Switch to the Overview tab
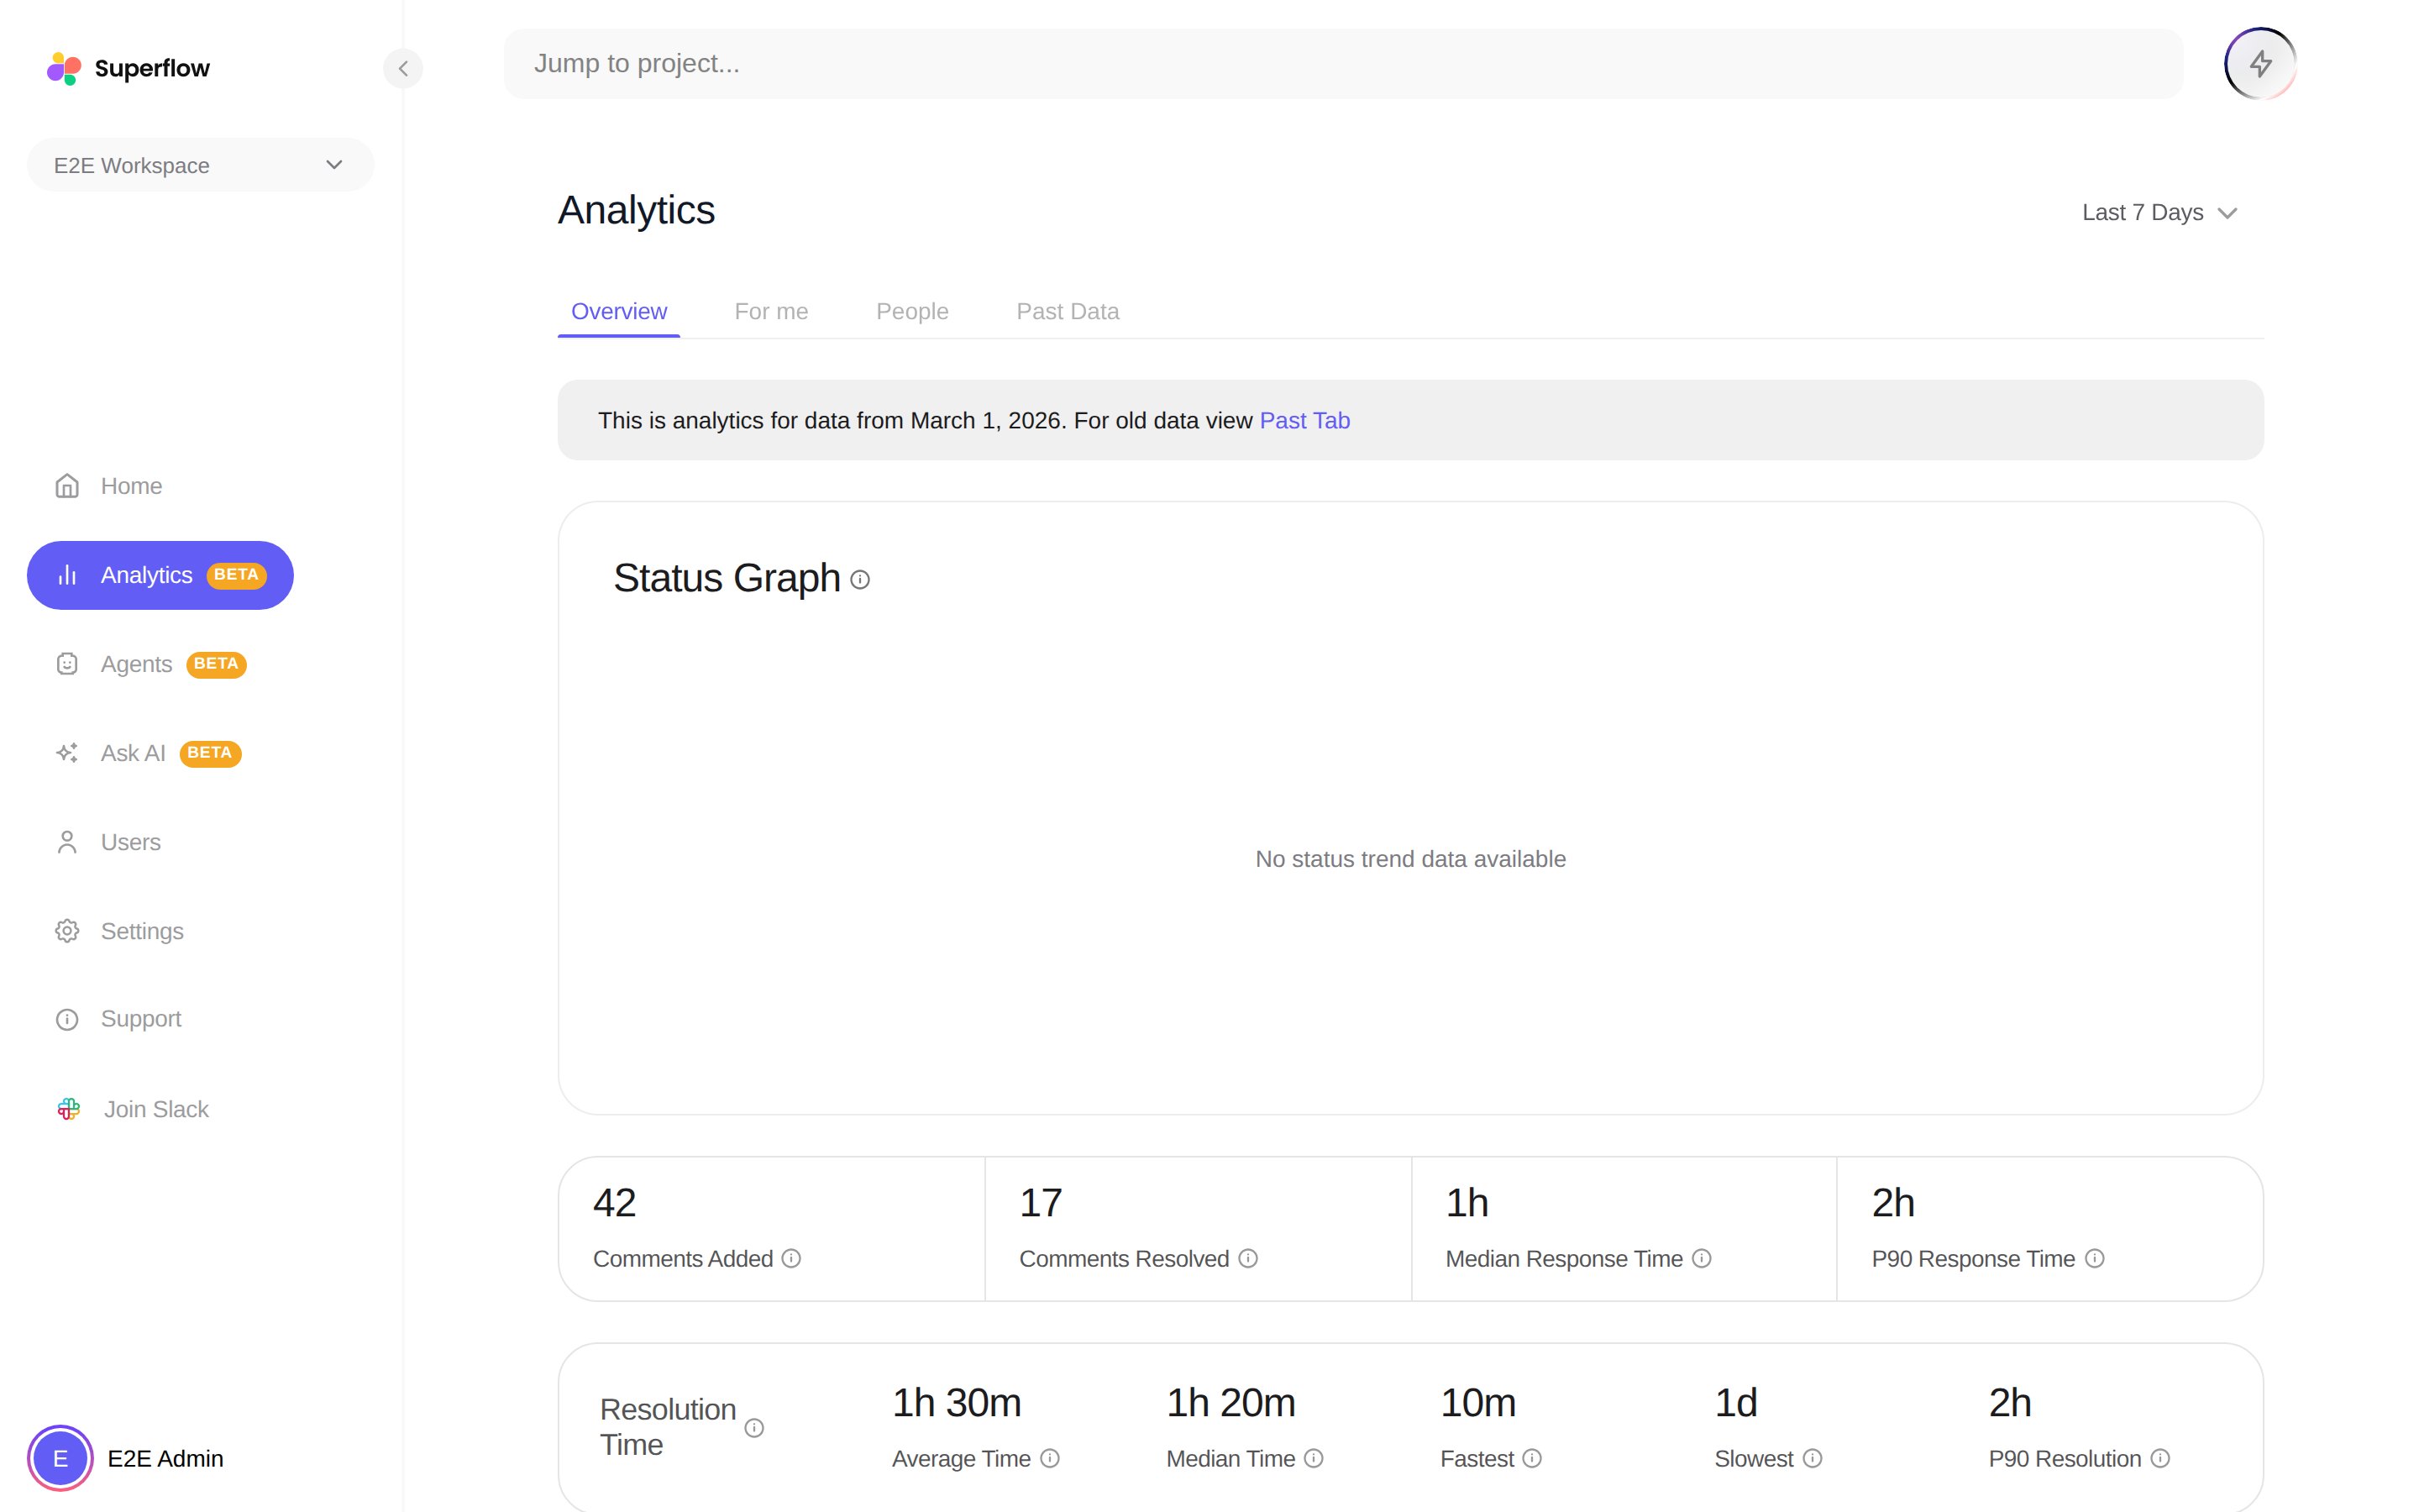This screenshot has height=1512, width=2419. click(619, 311)
